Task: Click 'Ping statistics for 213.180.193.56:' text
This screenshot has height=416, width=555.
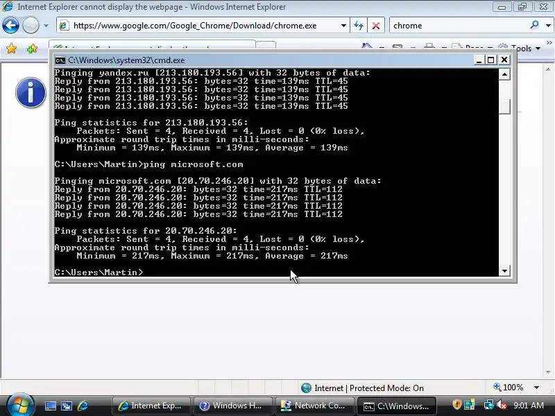Action: [151, 123]
